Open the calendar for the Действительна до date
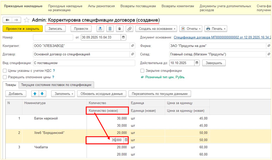 tap(197, 63)
